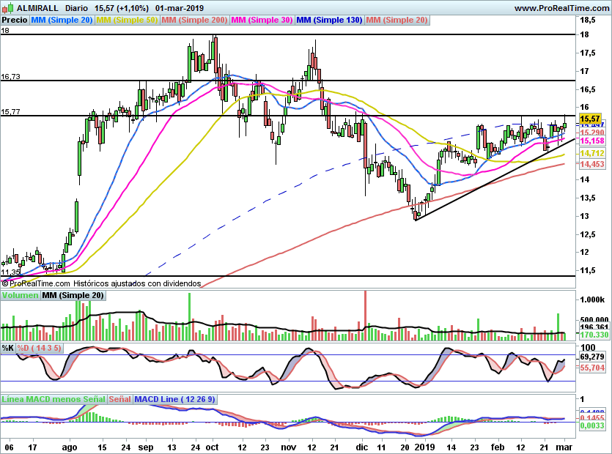Click the feb label on the time axis
Viewport: 612px width, 454px height.
(497, 447)
